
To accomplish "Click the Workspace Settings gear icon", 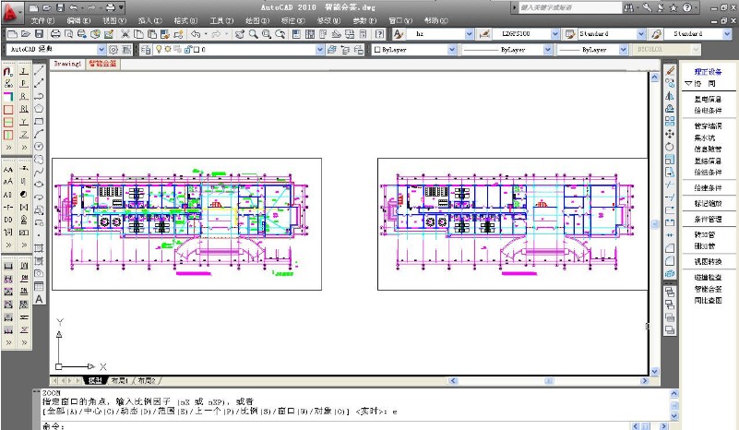I will tap(113, 49).
